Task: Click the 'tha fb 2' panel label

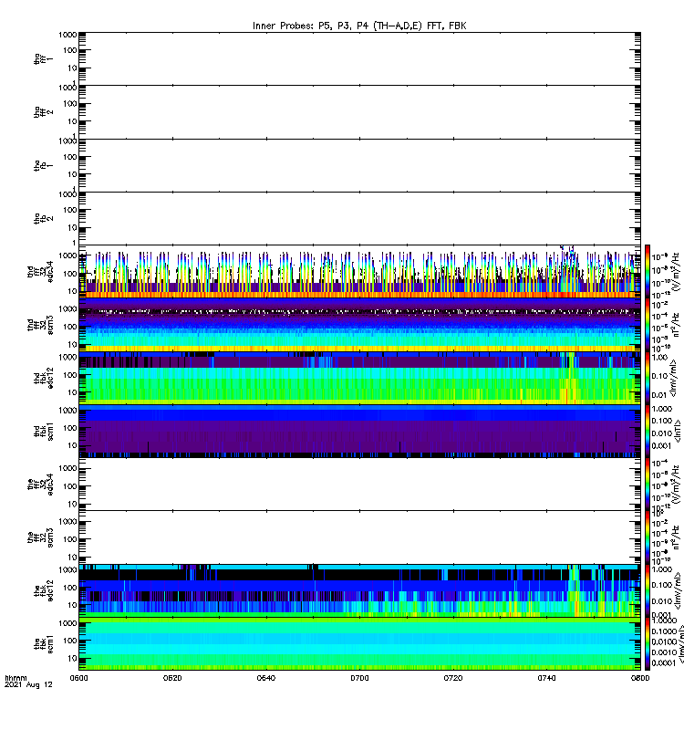Action: click(x=43, y=218)
